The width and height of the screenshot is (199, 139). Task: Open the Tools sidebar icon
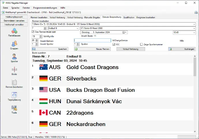(x=14, y=108)
